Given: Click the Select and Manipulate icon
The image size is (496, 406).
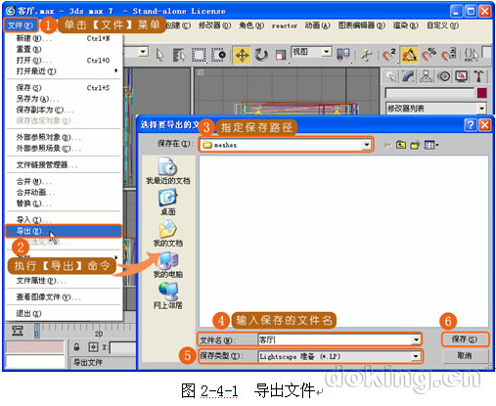Looking at the screenshot, I should click(367, 55).
